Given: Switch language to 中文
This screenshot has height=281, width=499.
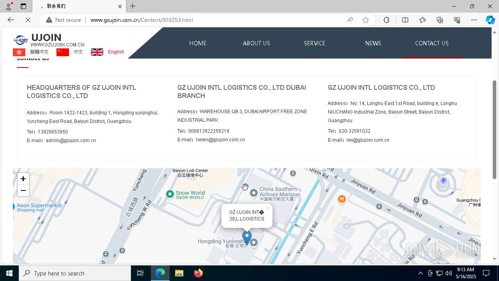Looking at the screenshot, I should tap(78, 52).
